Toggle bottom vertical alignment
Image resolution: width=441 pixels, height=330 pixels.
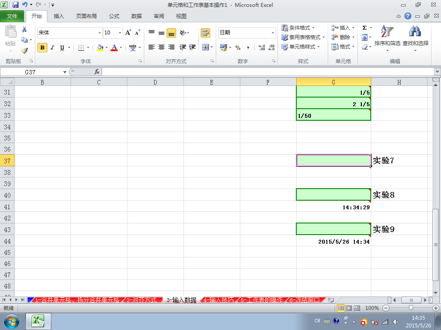tap(171, 33)
